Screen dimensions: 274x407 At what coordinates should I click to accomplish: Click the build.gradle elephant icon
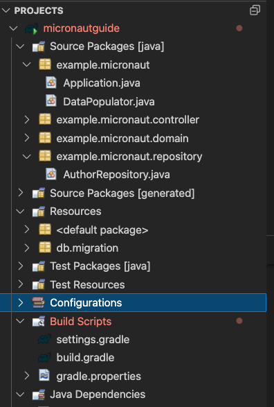pyautogui.click(x=44, y=358)
